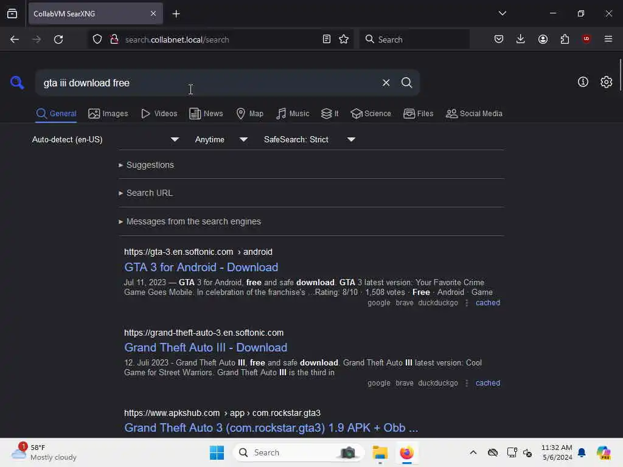Image resolution: width=623 pixels, height=467 pixels.
Task: Select the General search category
Action: pyautogui.click(x=56, y=114)
